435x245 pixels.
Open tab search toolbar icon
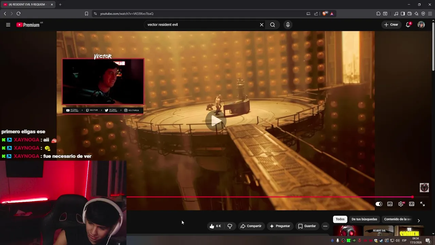(x=385, y=14)
